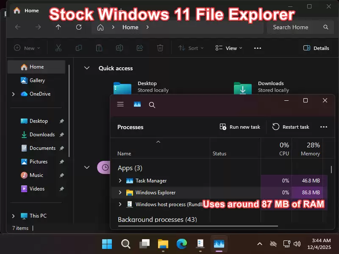
Task: Open Task Manager from the taskbar
Action: (x=219, y=244)
